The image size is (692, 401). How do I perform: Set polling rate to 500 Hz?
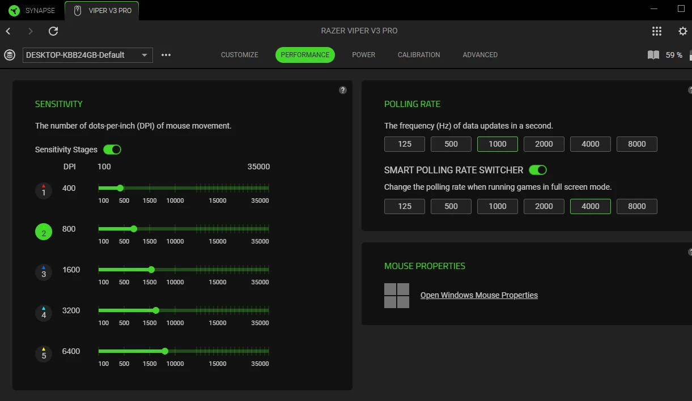pyautogui.click(x=451, y=144)
